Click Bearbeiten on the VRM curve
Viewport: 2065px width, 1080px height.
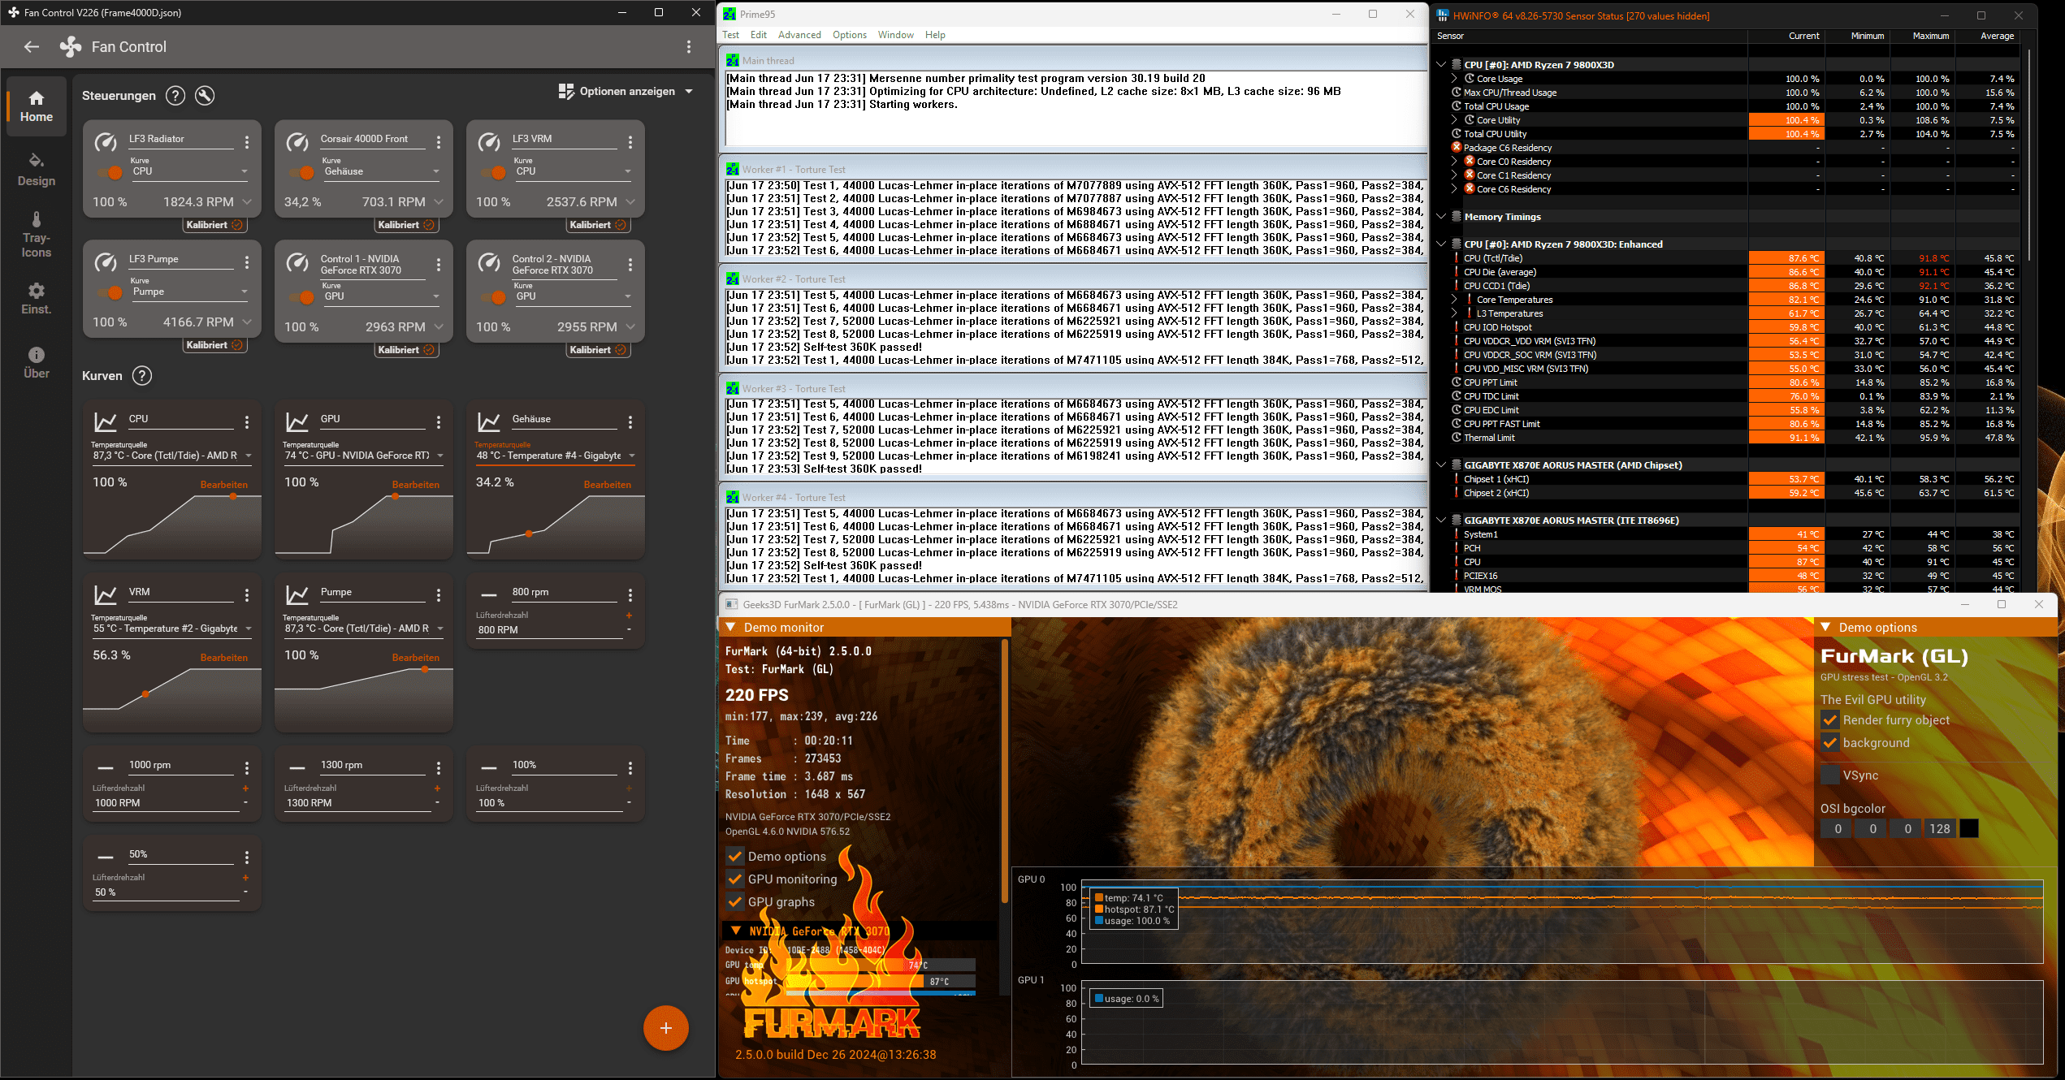tap(224, 658)
